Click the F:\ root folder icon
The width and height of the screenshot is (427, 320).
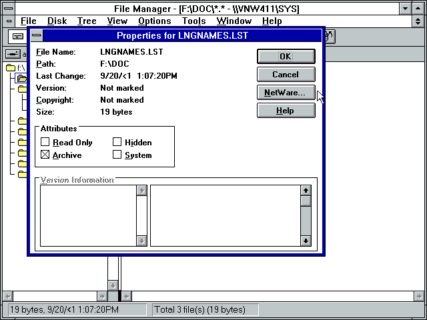11,67
